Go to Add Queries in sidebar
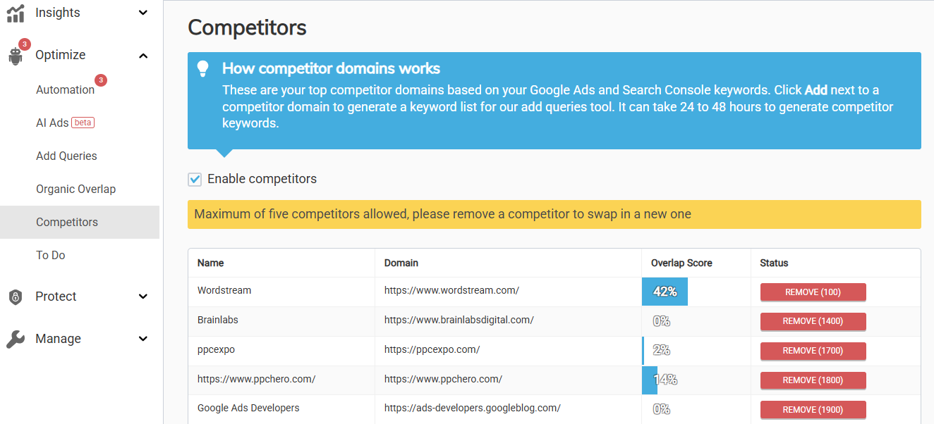 (x=66, y=156)
